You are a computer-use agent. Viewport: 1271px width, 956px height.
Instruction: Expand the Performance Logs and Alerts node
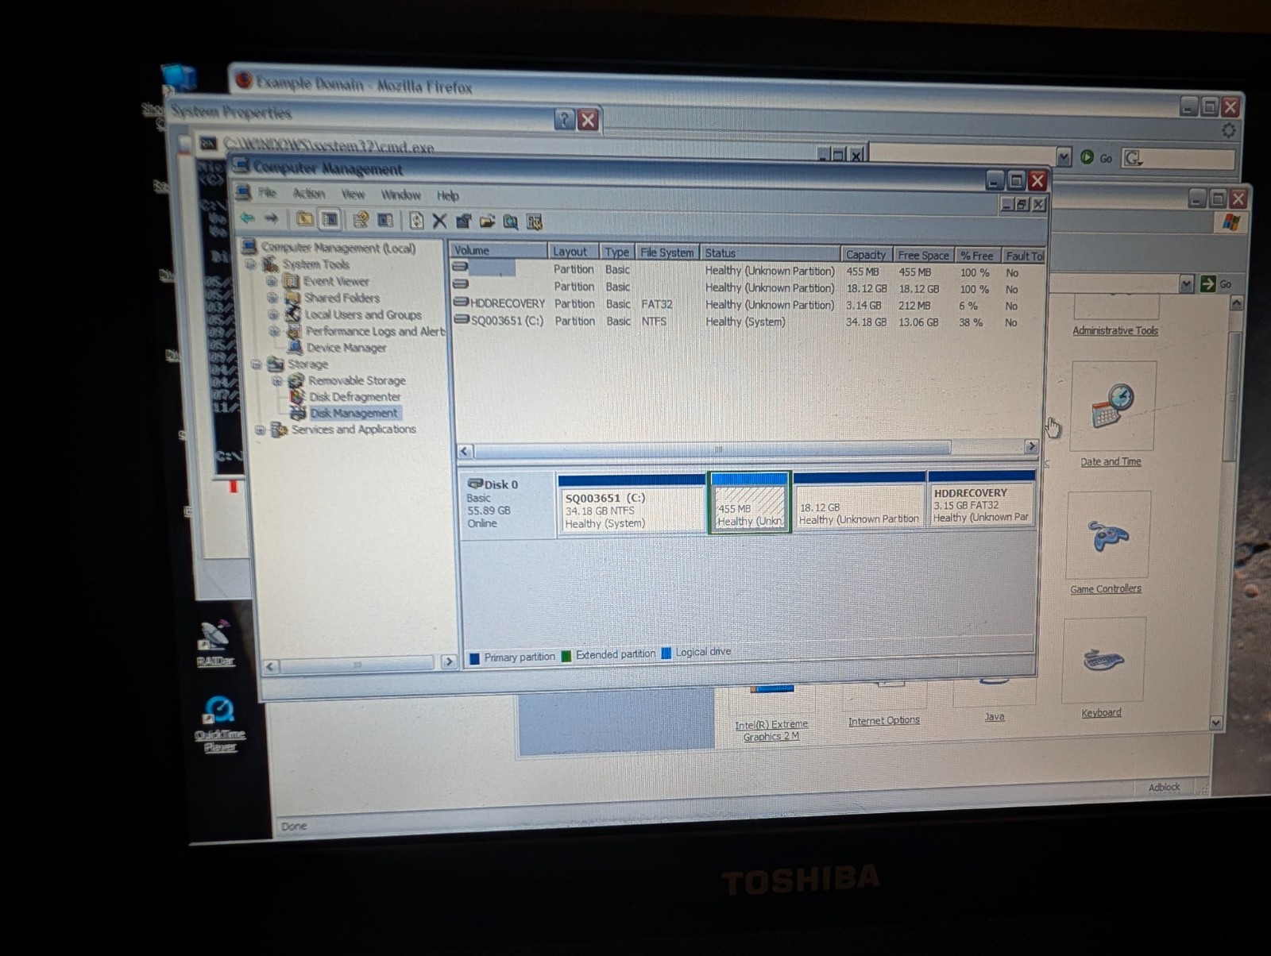point(276,331)
